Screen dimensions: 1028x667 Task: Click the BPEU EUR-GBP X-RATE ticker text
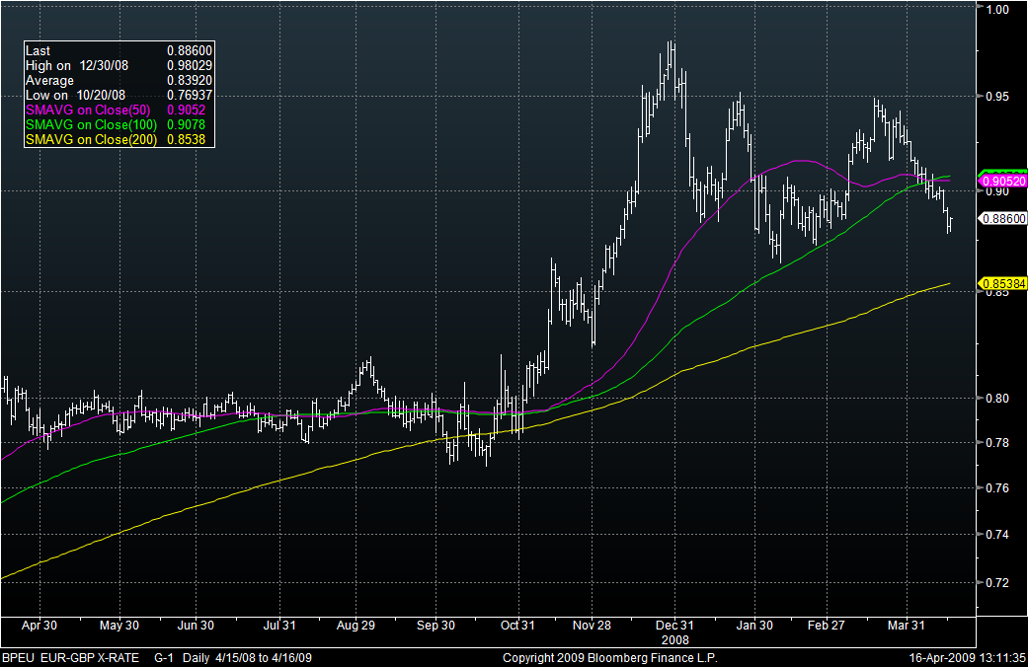point(71,658)
